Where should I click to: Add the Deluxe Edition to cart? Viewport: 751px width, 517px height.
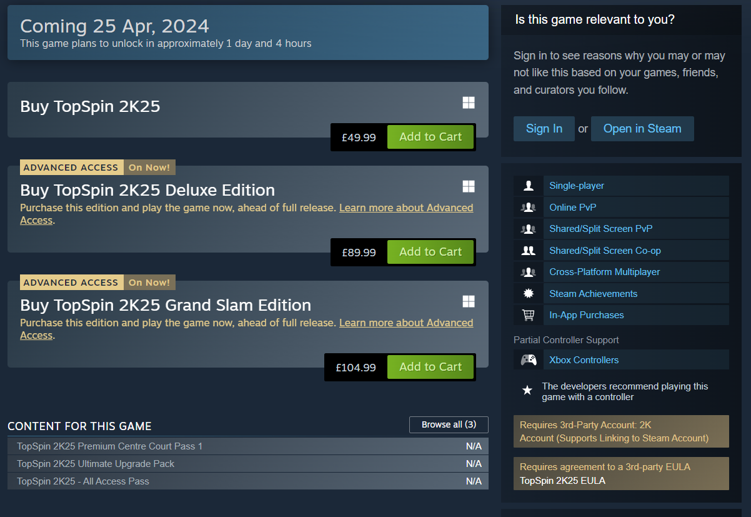coord(430,252)
